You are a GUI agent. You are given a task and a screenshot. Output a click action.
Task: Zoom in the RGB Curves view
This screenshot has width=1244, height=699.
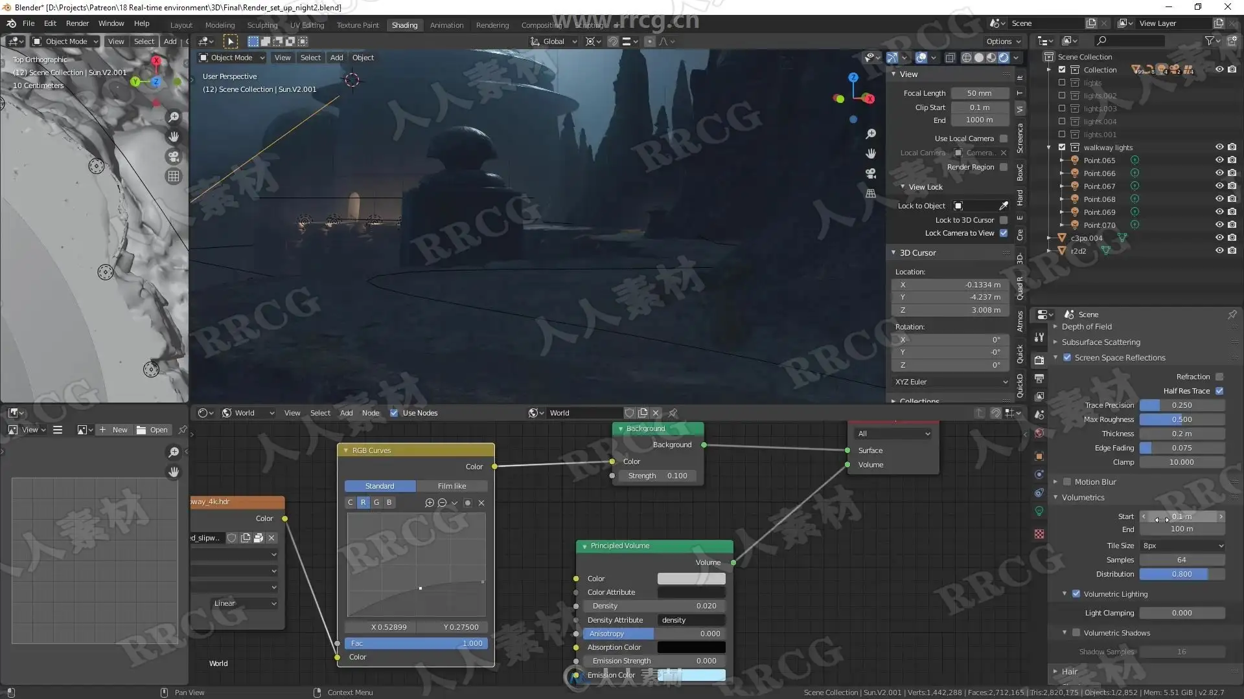point(429,503)
